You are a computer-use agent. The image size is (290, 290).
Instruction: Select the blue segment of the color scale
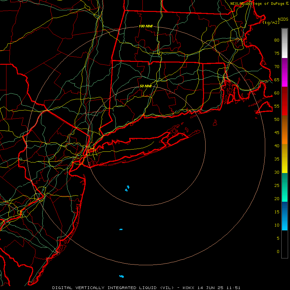[x=285, y=216]
